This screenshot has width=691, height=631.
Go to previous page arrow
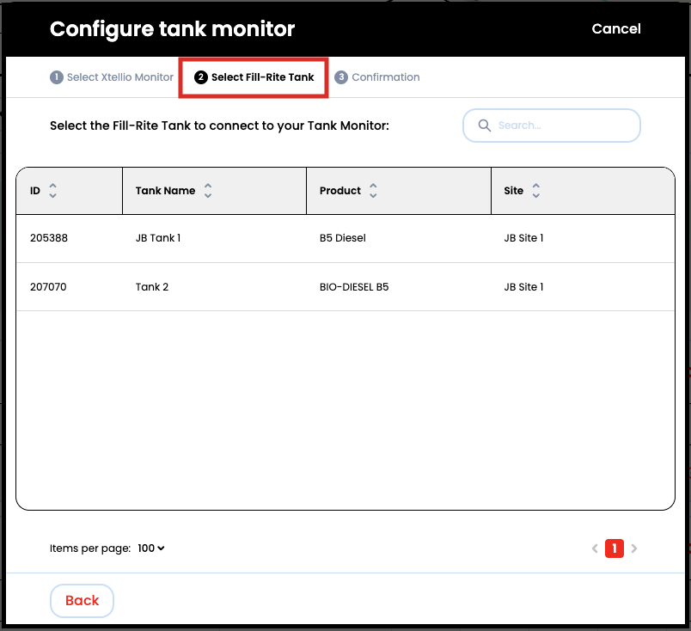[x=595, y=548]
